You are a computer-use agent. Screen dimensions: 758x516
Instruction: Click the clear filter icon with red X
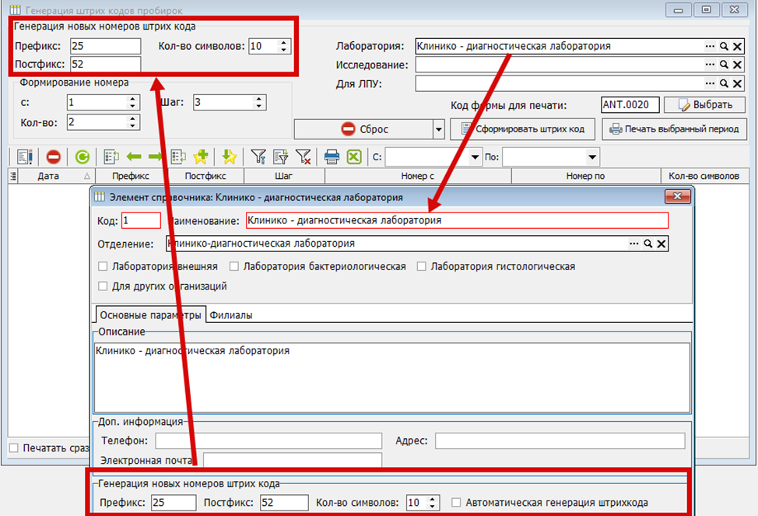303,156
